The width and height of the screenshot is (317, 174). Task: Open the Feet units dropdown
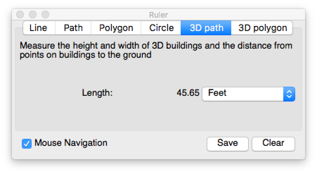(x=243, y=93)
